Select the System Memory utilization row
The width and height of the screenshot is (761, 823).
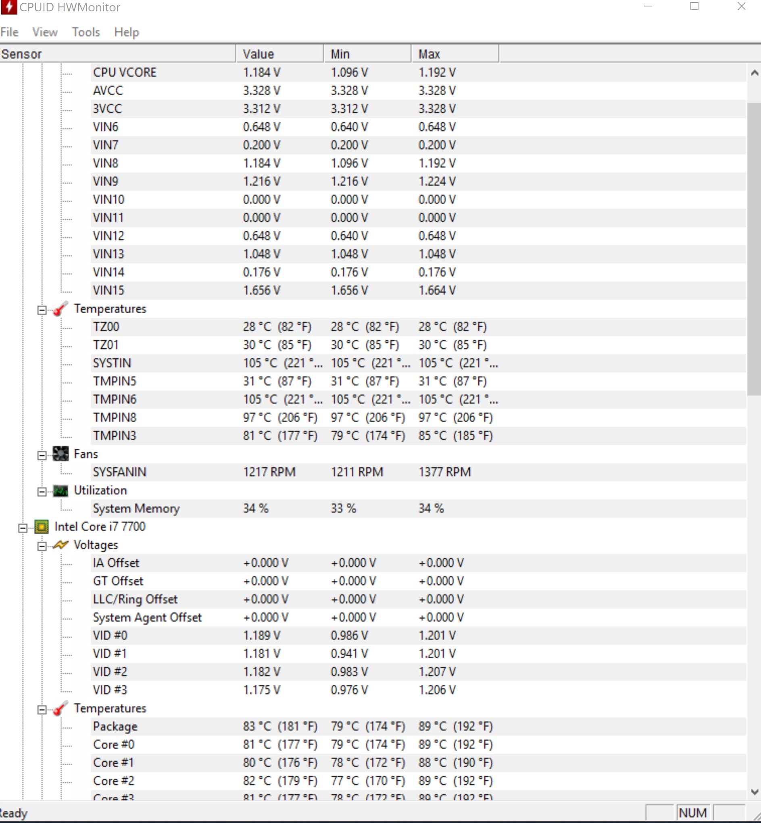[x=419, y=508]
